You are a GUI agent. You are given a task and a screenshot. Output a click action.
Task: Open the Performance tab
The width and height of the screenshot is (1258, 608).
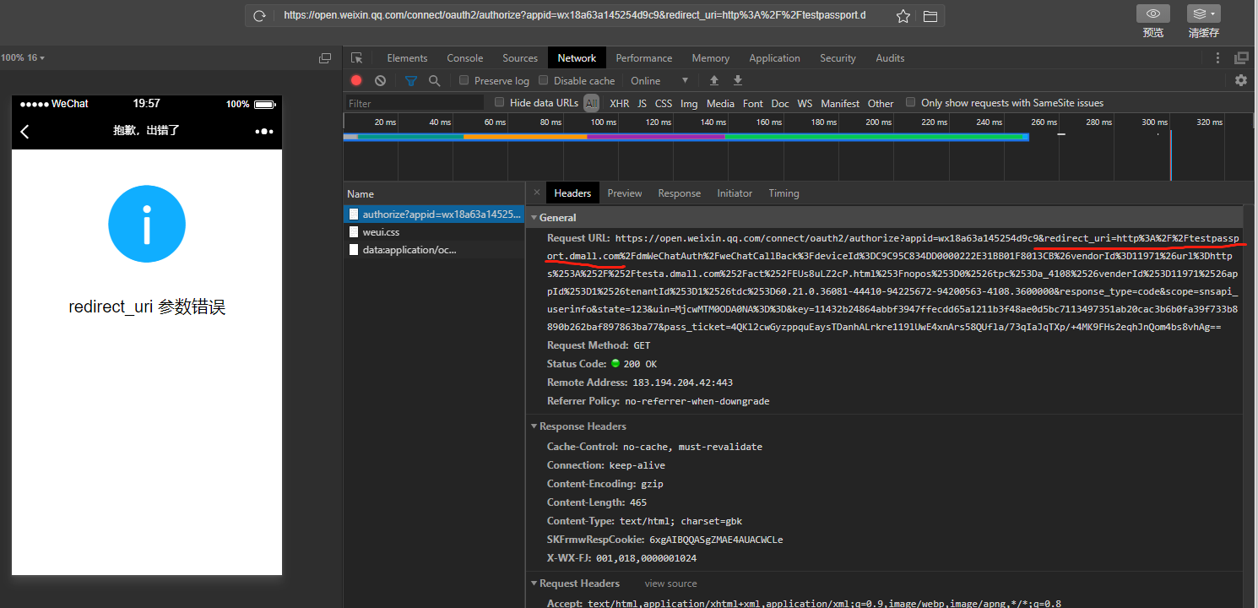(x=644, y=58)
